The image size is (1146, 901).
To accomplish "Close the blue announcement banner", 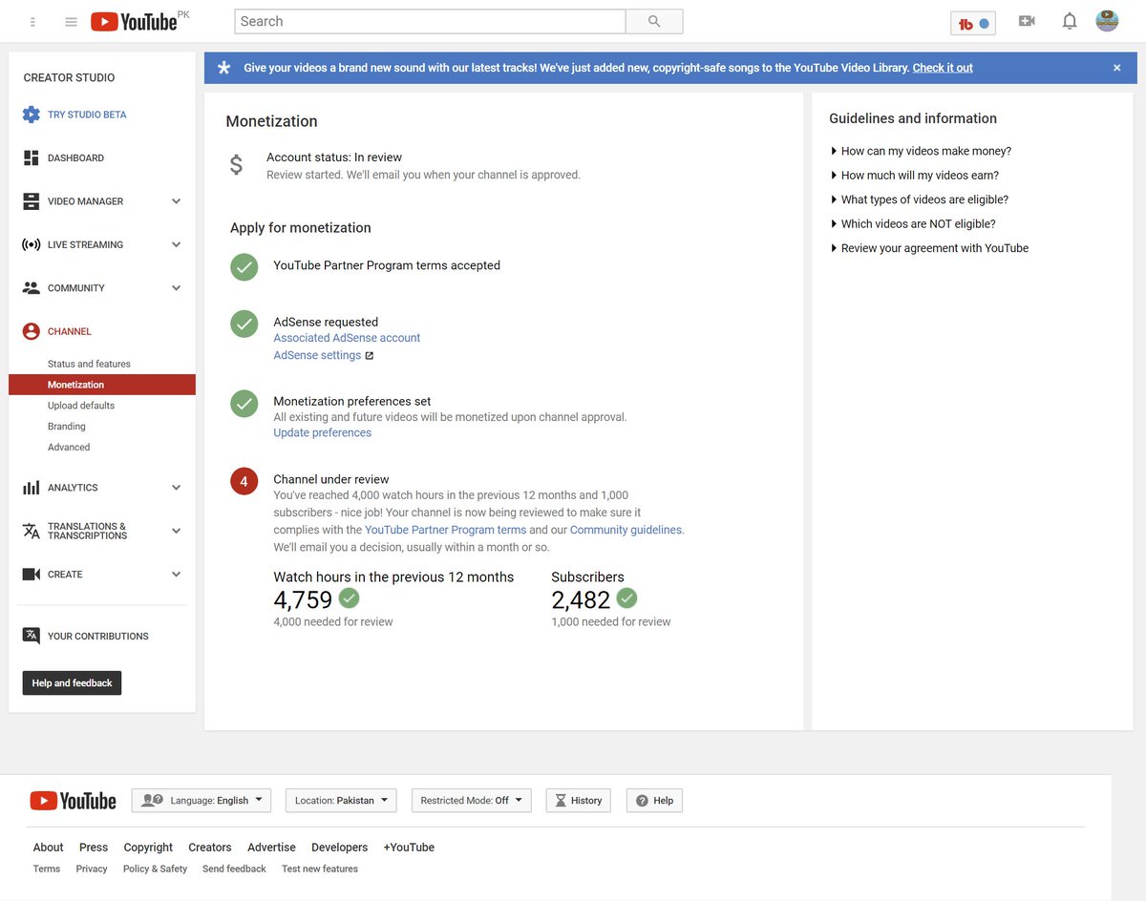I will (1116, 68).
